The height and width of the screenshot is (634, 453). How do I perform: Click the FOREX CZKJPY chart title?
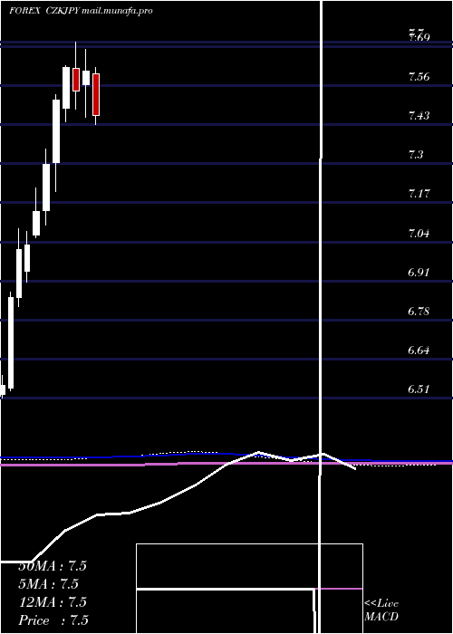44,11
